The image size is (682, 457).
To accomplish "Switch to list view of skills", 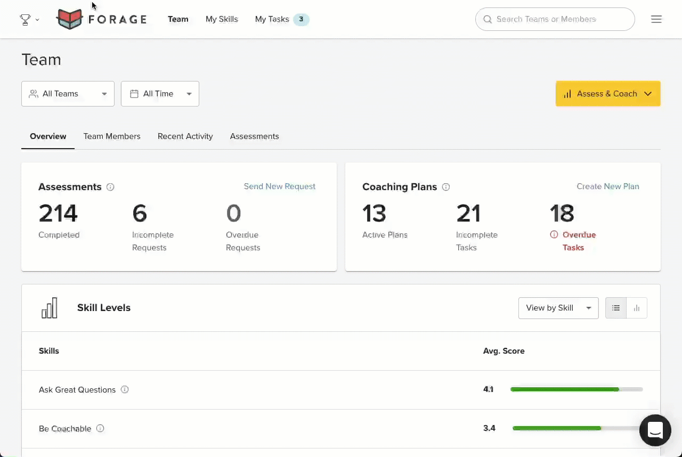I will coord(616,308).
